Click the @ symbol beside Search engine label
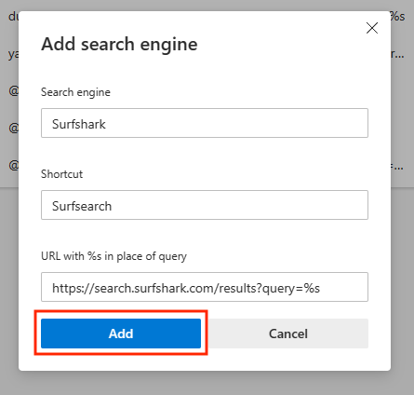This screenshot has width=414, height=395. pos(14,91)
